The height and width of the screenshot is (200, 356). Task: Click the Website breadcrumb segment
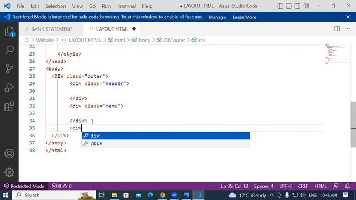(44, 40)
